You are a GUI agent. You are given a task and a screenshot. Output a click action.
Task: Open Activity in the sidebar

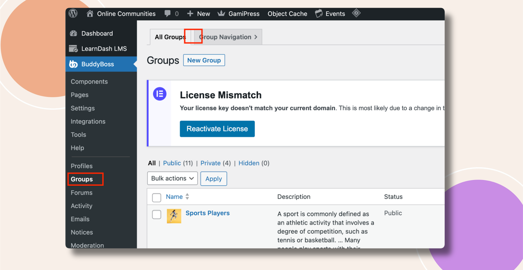(82, 206)
